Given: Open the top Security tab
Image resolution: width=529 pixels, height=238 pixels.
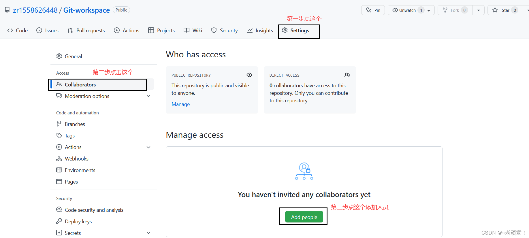Looking at the screenshot, I should pyautogui.click(x=225, y=30).
